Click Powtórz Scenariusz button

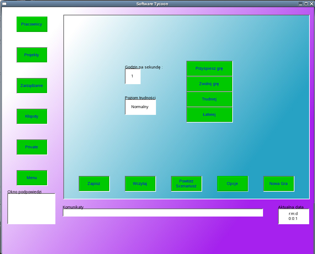pos(186,184)
